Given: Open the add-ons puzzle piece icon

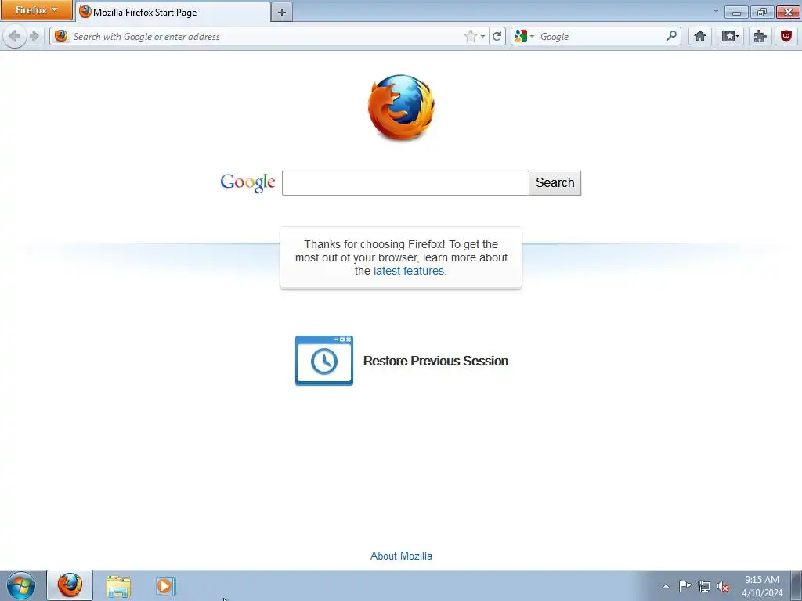Looking at the screenshot, I should [760, 36].
